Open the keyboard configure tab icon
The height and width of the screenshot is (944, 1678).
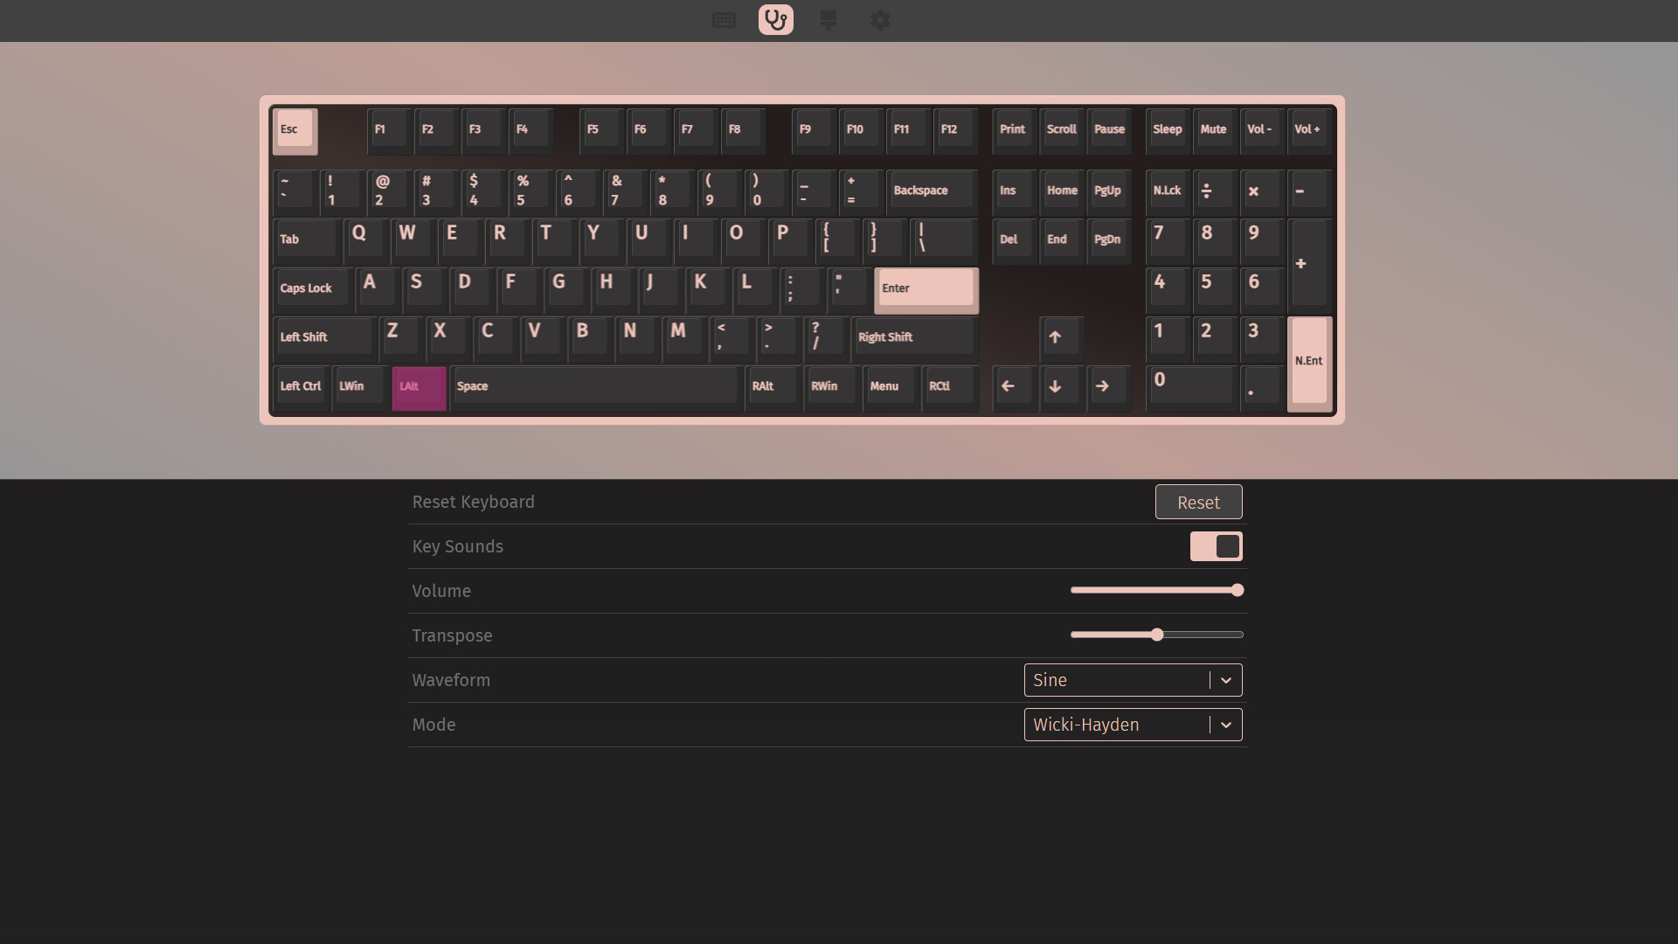pyautogui.click(x=724, y=20)
